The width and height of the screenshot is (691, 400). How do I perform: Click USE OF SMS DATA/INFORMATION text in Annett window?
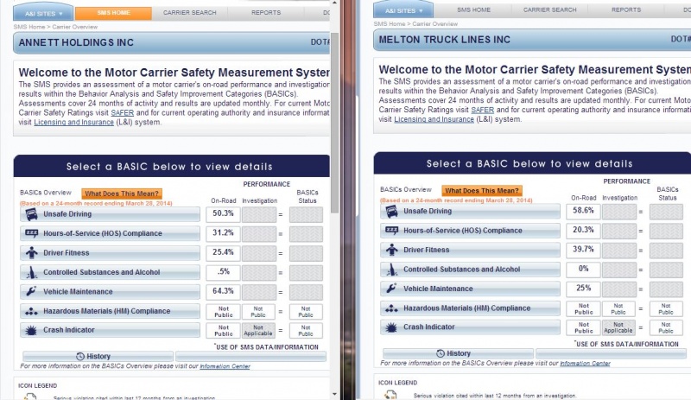point(266,347)
